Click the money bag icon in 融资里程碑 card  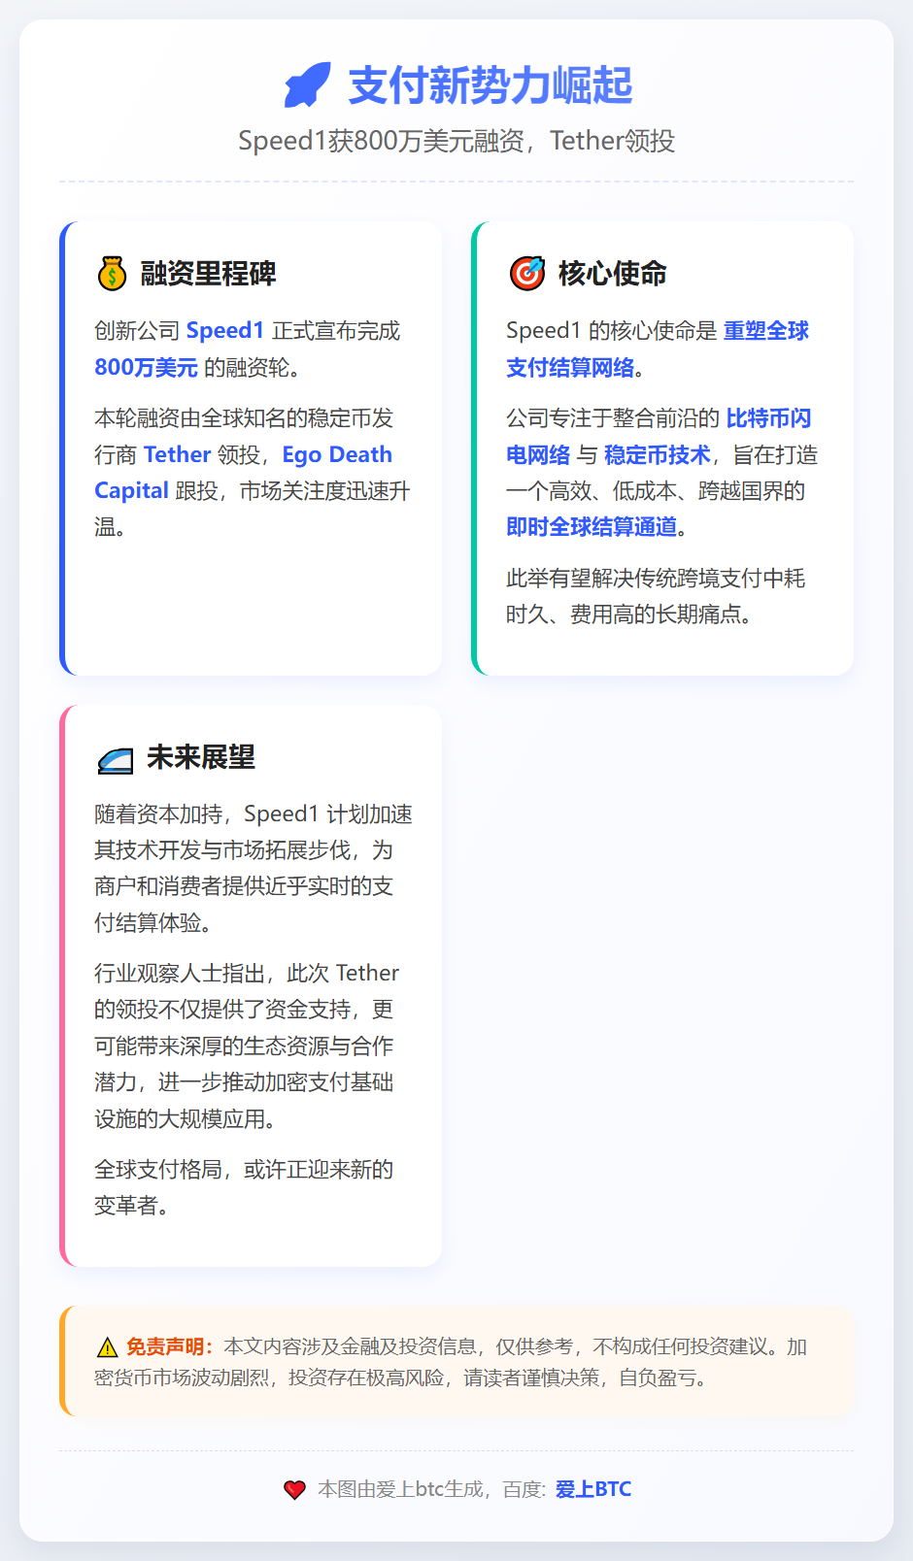[x=112, y=274]
